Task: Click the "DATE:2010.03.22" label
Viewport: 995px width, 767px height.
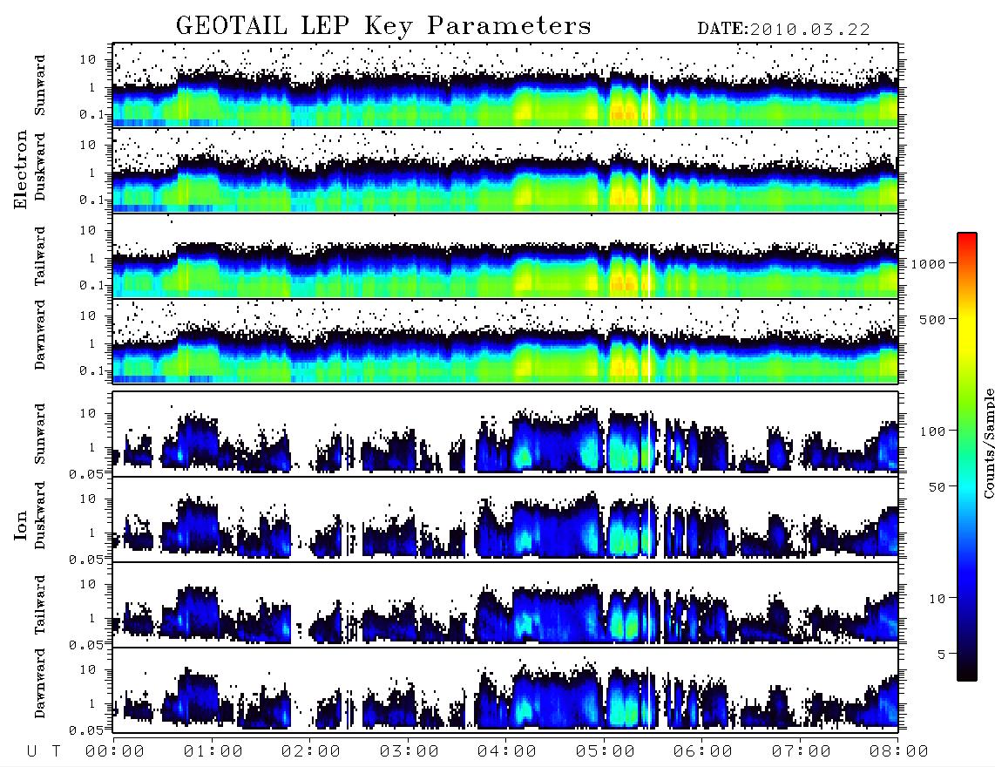Action: click(783, 29)
